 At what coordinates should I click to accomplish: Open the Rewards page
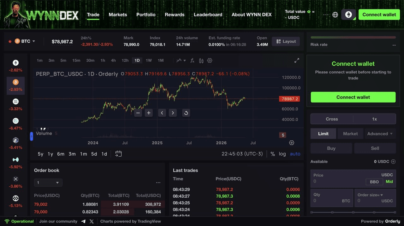pos(175,15)
